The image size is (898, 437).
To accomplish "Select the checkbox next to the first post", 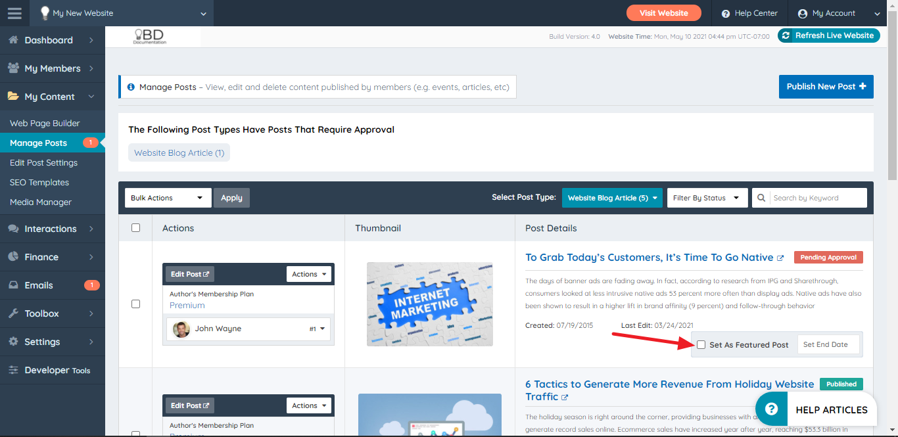I will pos(135,304).
